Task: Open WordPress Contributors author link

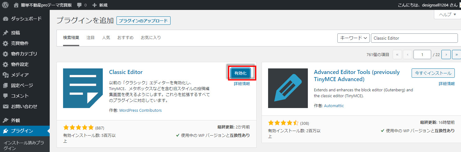Action: coord(140,111)
